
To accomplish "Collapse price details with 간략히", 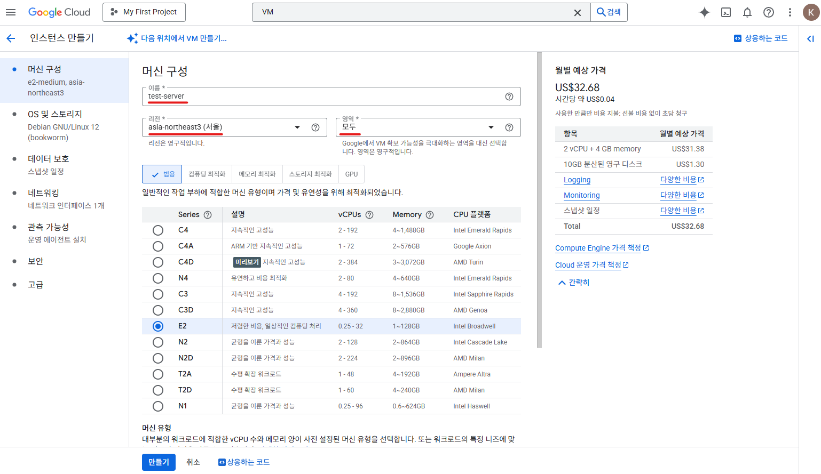I will pyautogui.click(x=573, y=283).
